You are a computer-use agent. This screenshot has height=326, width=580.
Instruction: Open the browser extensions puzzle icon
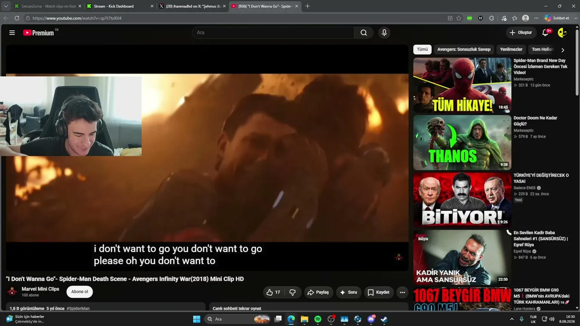point(492,18)
